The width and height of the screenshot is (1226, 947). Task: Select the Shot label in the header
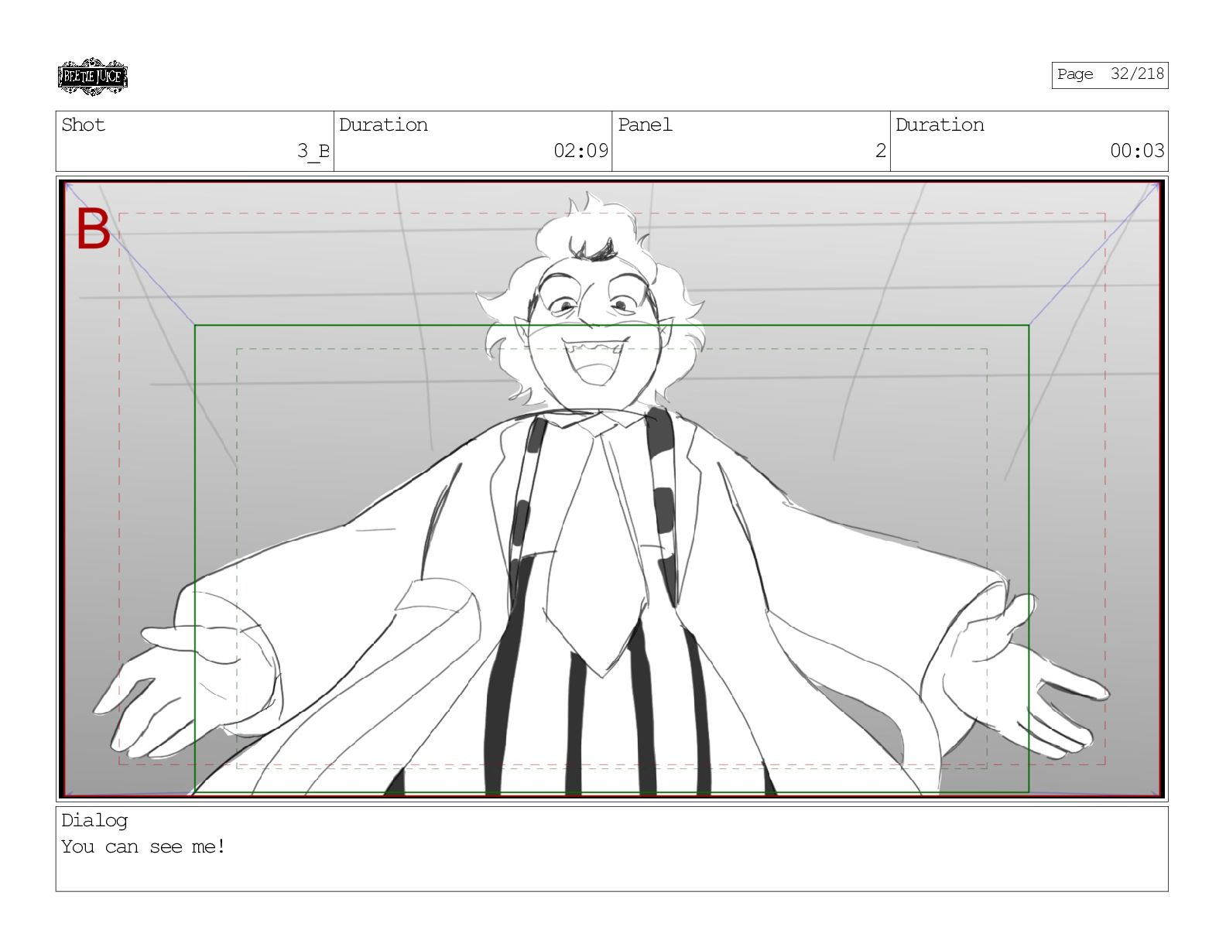click(83, 125)
